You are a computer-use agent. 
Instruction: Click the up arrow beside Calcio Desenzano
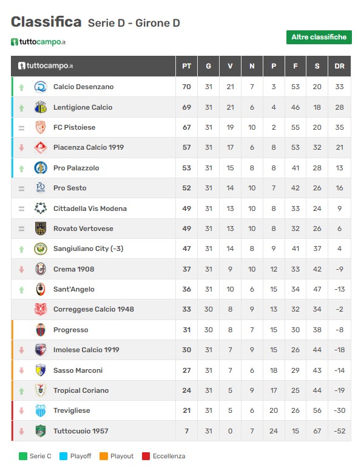point(21,87)
